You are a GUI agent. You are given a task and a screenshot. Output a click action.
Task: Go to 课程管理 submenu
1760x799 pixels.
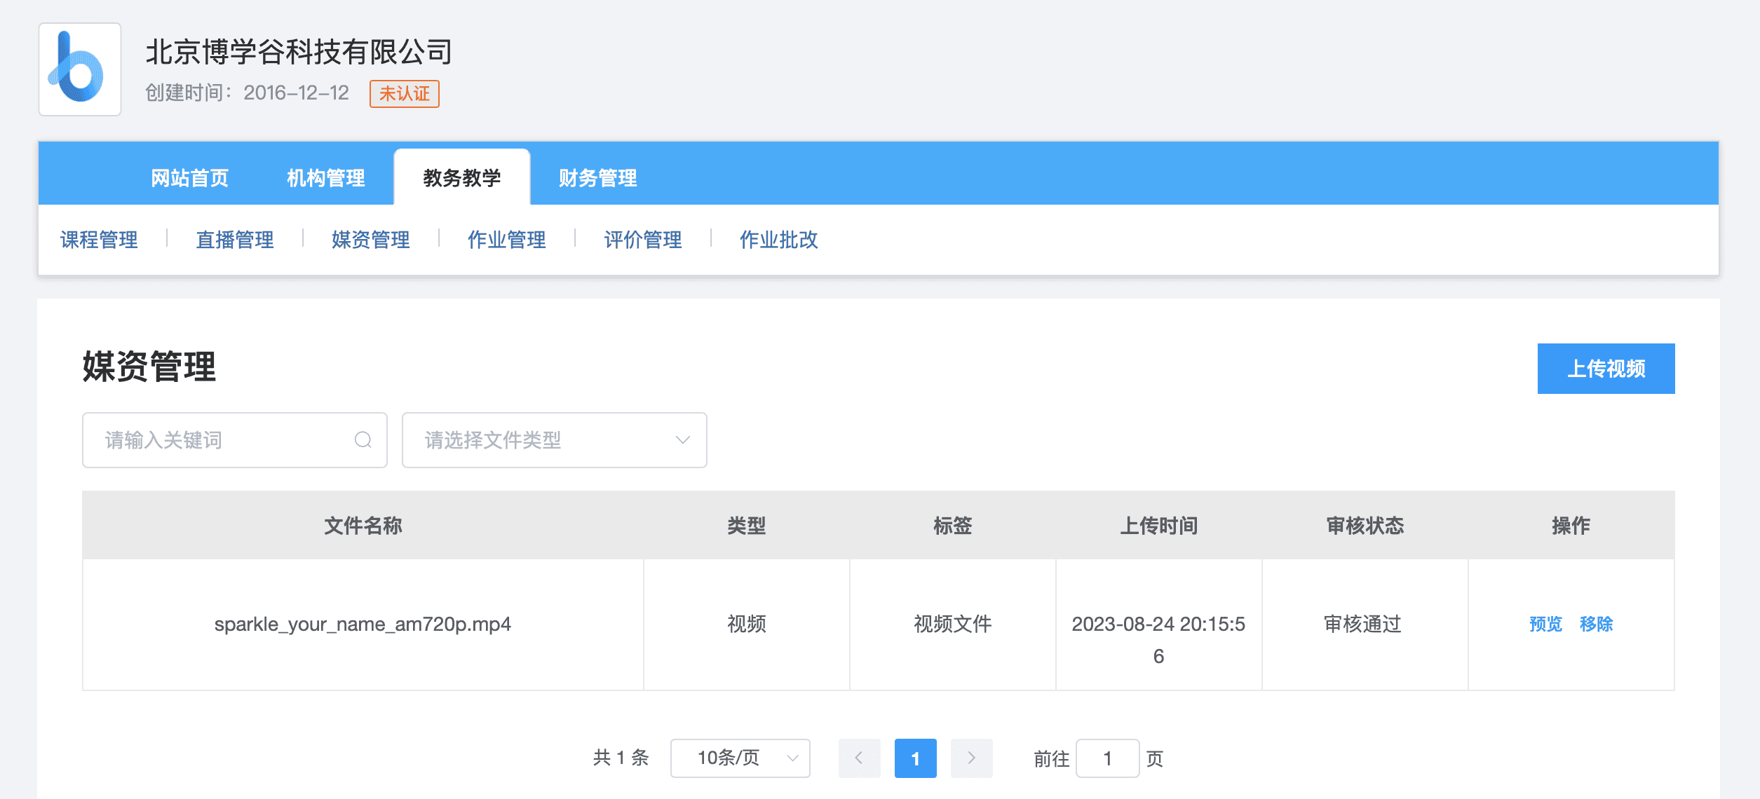(99, 240)
